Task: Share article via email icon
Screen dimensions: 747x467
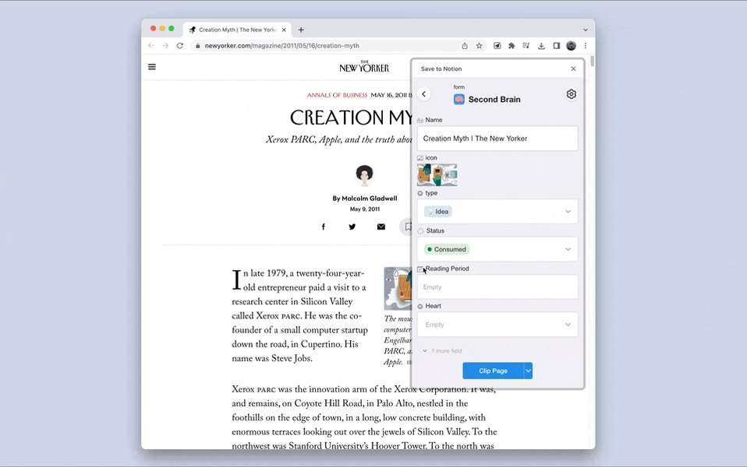Action: coord(381,226)
